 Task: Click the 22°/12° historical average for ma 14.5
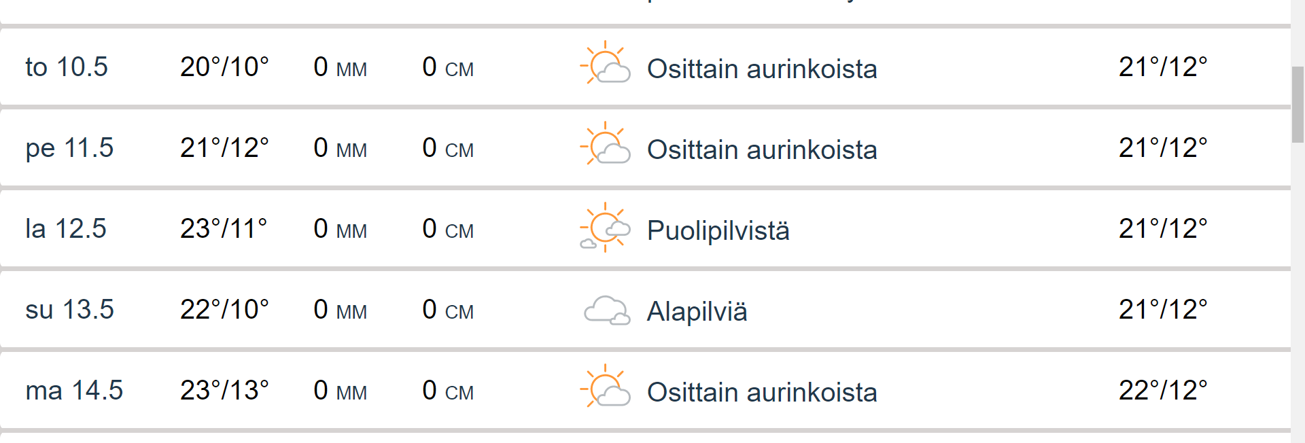pos(1162,391)
